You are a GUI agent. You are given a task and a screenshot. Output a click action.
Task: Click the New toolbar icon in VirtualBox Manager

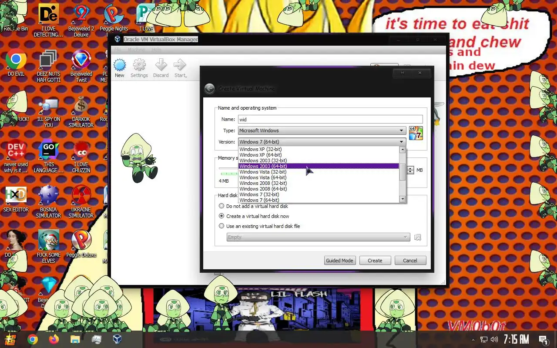click(x=119, y=66)
